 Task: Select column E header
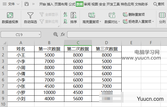tap(131, 43)
